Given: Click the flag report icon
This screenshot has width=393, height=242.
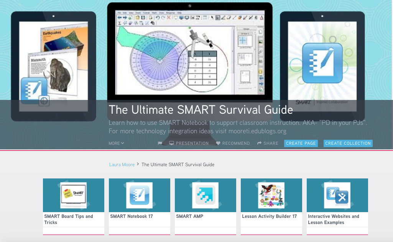Looking at the screenshot, I should 160,143.
